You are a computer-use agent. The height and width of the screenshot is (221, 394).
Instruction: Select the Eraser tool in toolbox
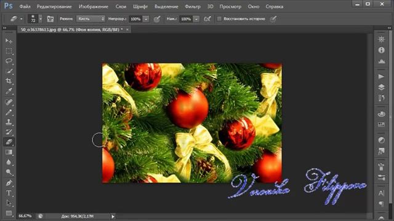(x=9, y=142)
